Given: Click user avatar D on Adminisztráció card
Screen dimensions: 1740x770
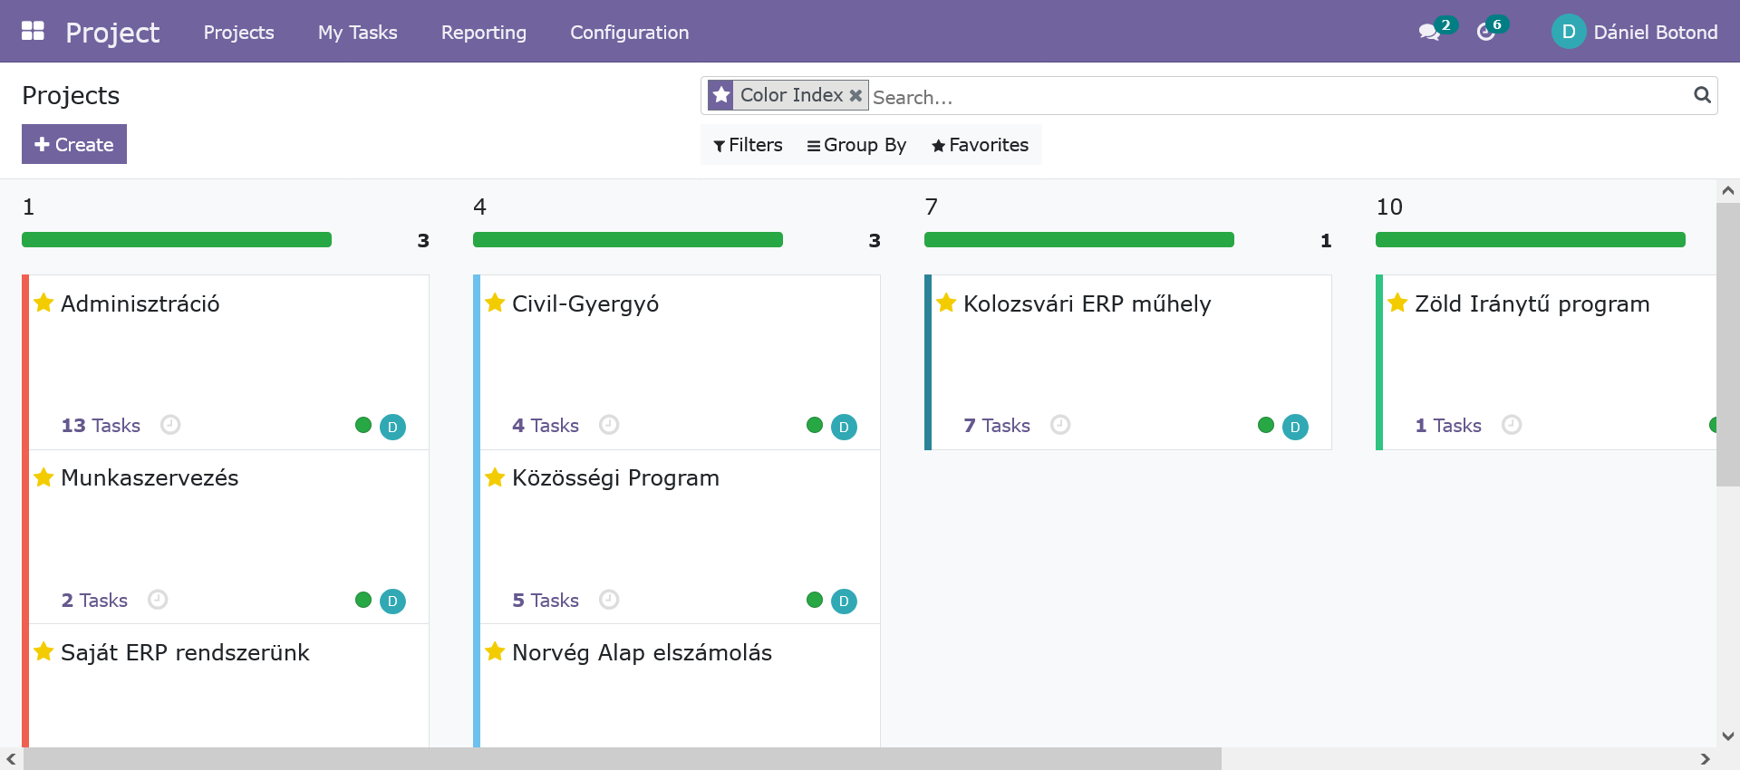Looking at the screenshot, I should coord(392,427).
